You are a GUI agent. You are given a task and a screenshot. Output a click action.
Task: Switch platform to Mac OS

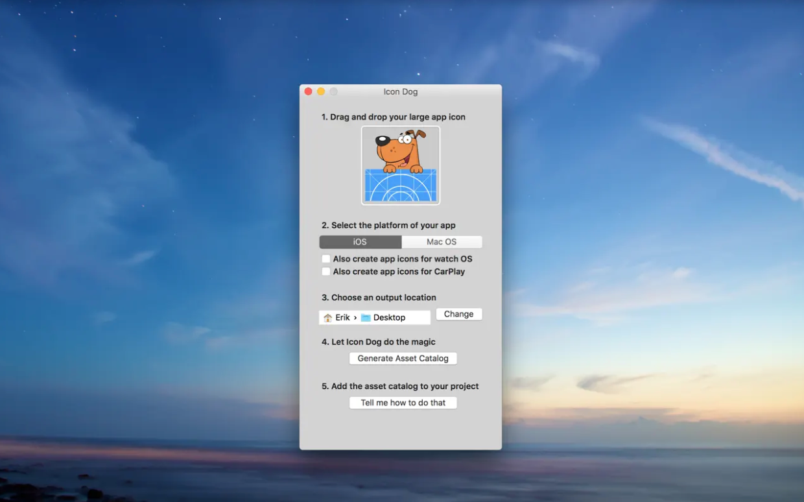(x=442, y=242)
